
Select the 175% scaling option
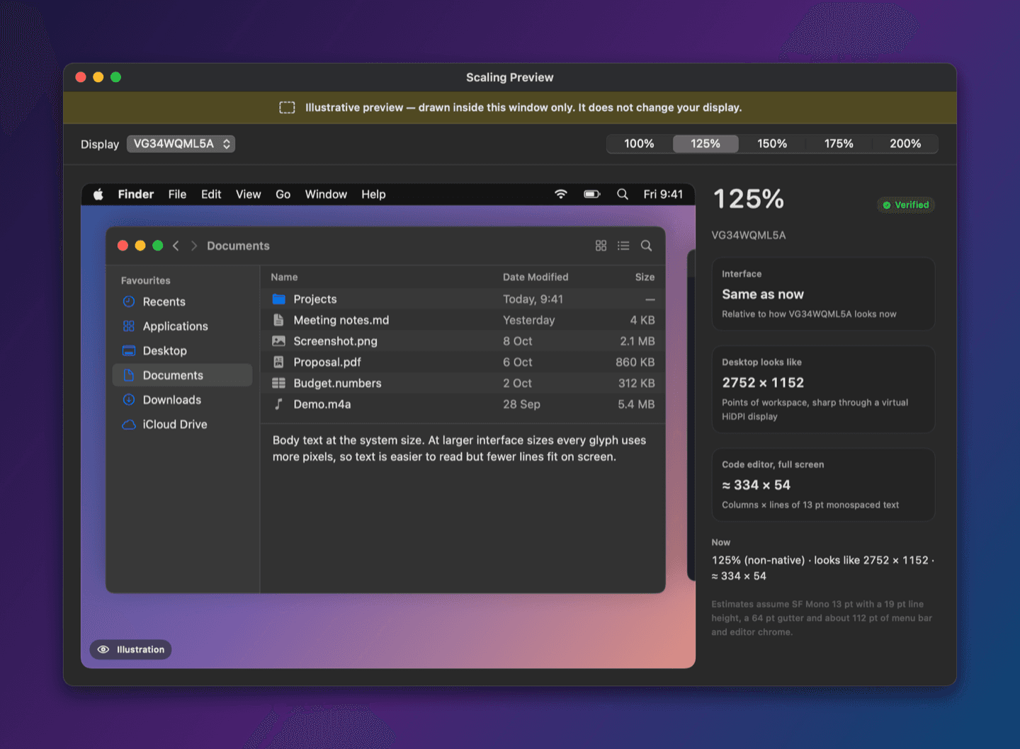click(x=839, y=144)
